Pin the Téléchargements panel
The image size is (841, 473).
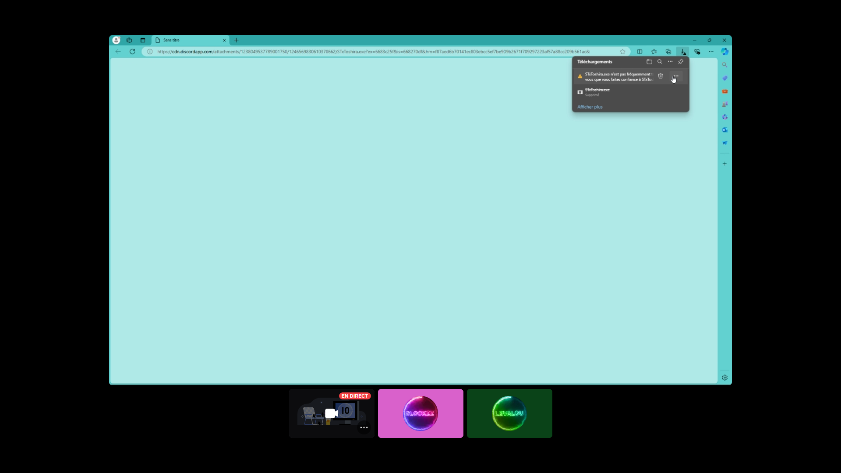coord(681,62)
